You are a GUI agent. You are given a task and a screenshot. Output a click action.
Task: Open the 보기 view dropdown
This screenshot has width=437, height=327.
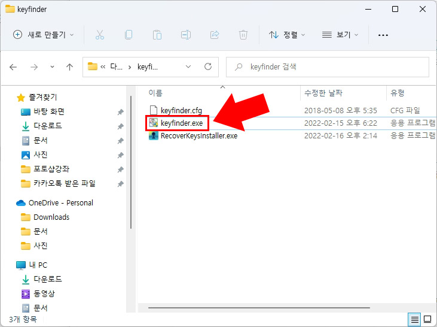pyautogui.click(x=340, y=35)
